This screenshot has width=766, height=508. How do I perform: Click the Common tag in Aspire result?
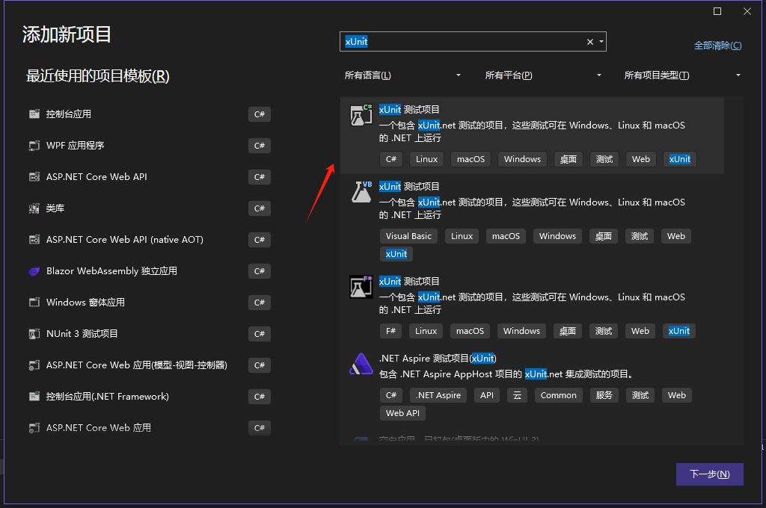(x=558, y=395)
